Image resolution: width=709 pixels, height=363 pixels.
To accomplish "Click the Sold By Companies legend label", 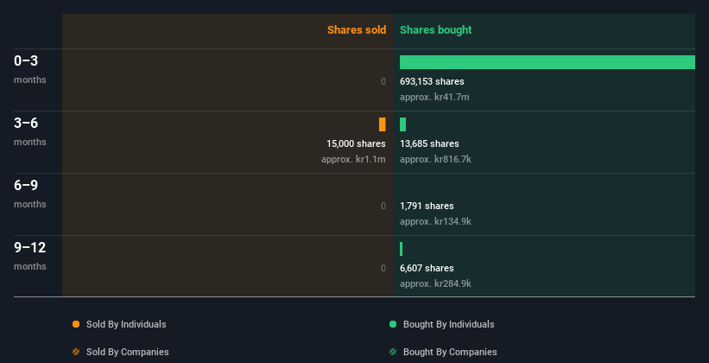I will (x=128, y=352).
